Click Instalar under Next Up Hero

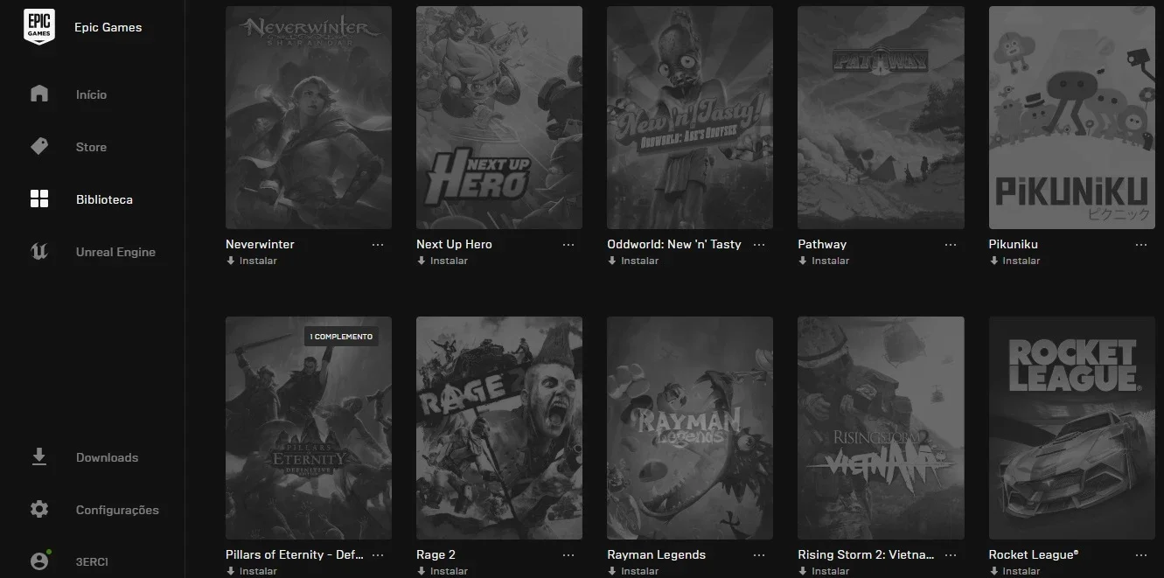(442, 261)
